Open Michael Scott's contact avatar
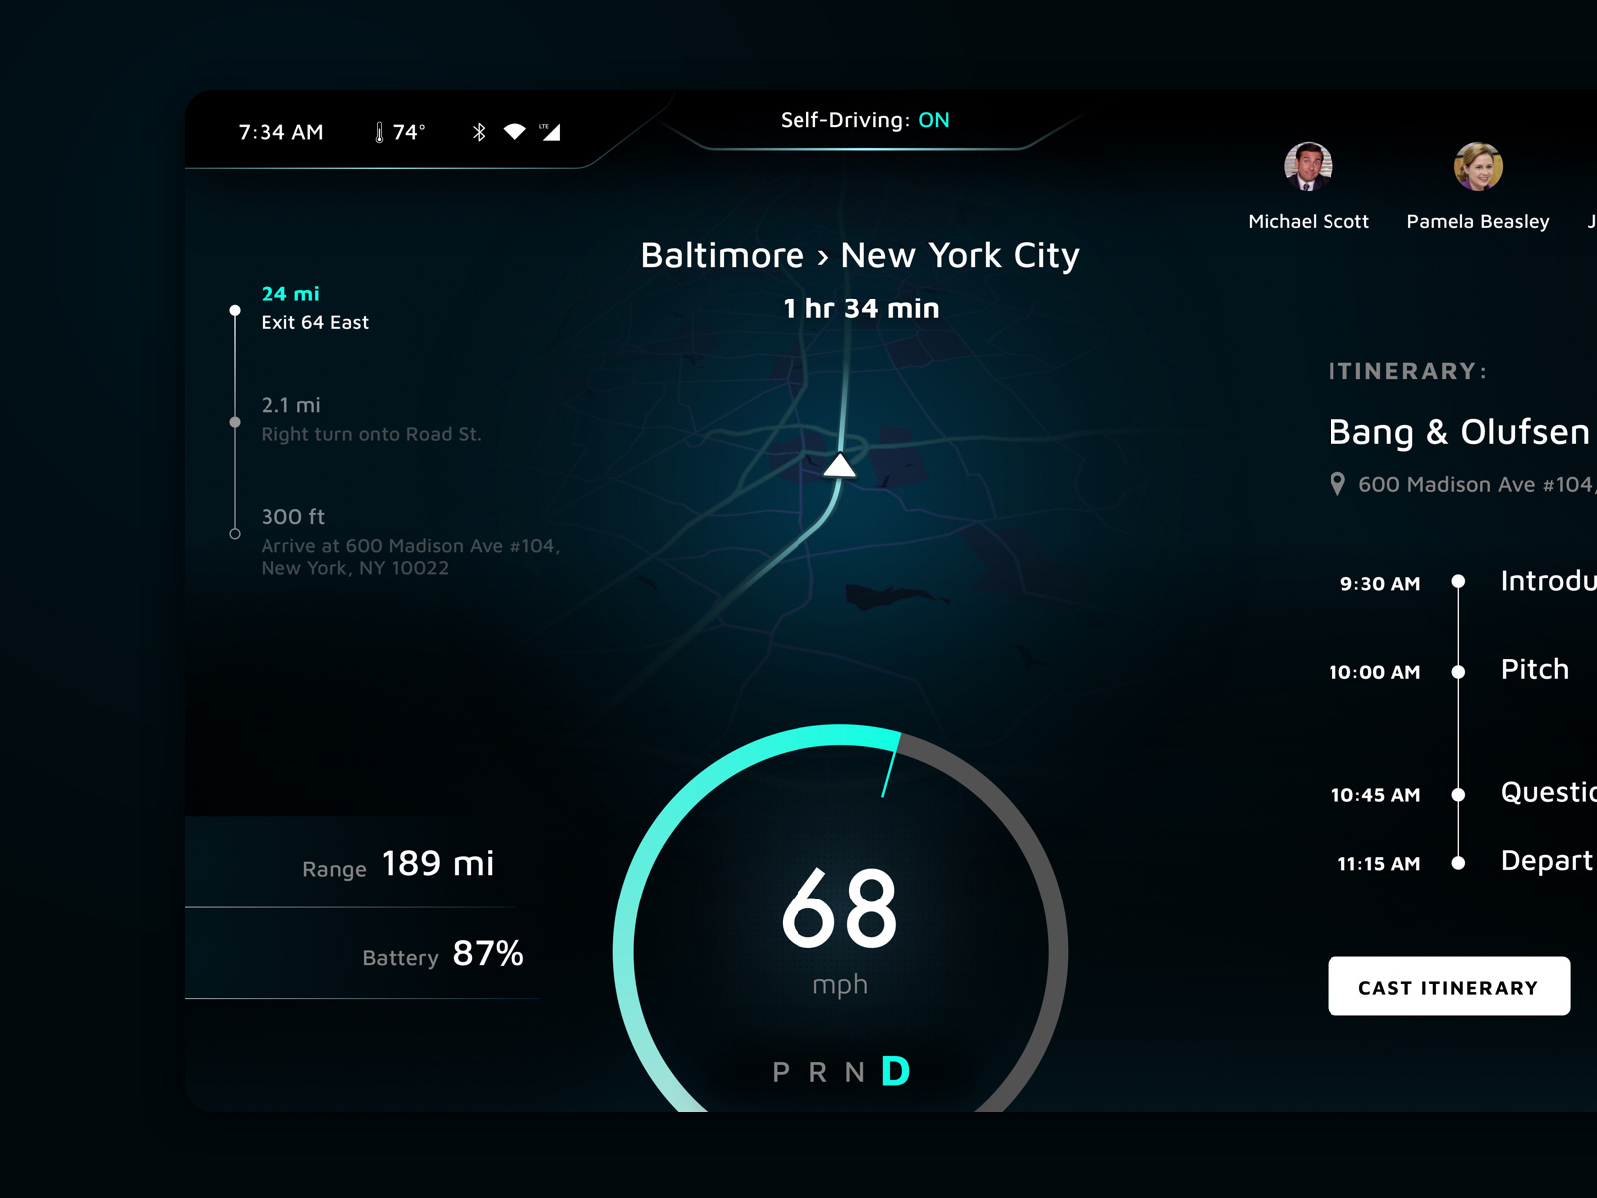This screenshot has width=1597, height=1198. coord(1309,167)
